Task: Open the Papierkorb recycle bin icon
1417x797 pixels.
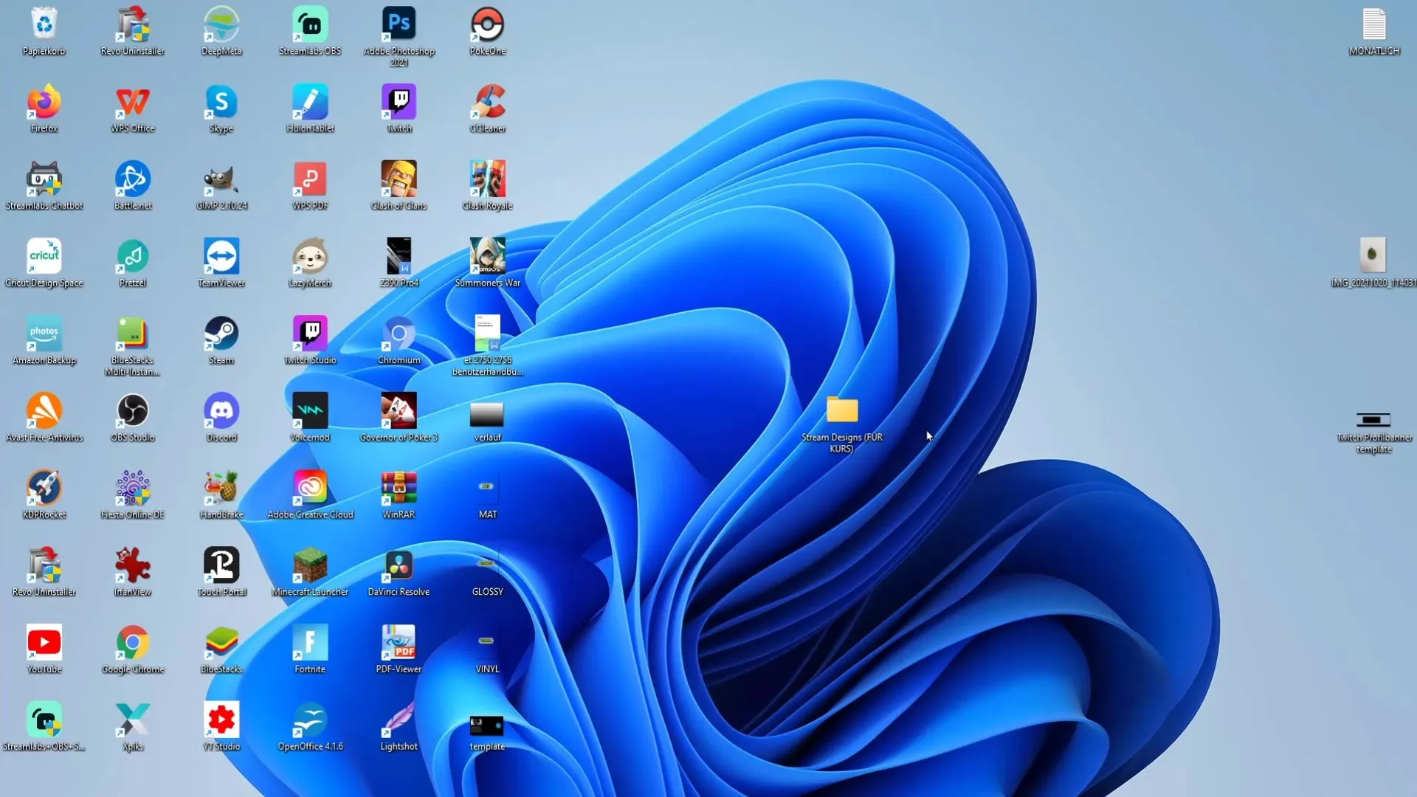Action: pyautogui.click(x=44, y=24)
